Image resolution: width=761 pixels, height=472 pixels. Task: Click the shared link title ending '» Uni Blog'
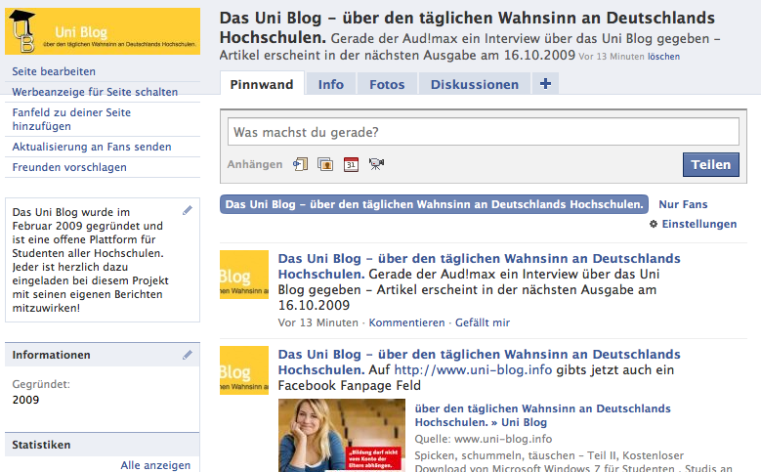point(542,415)
